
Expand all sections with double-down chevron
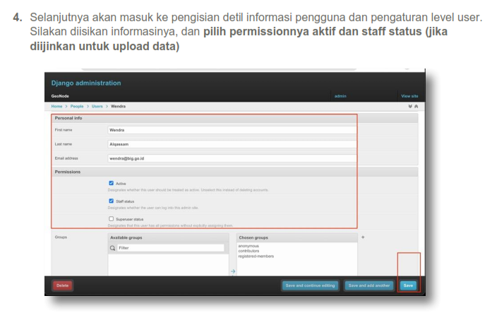(409, 106)
